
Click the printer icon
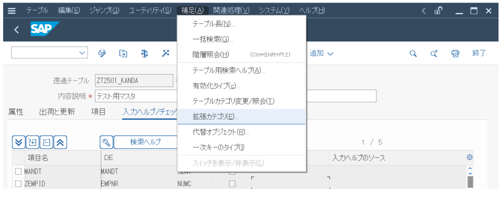pos(455,53)
